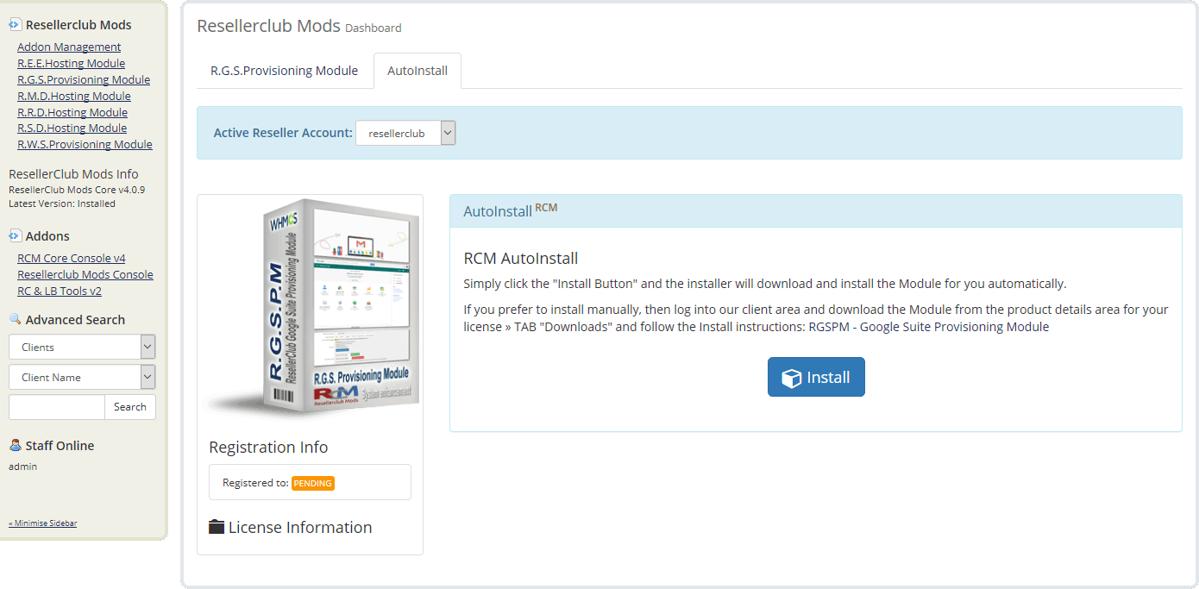Click the blue Install button

tap(816, 377)
